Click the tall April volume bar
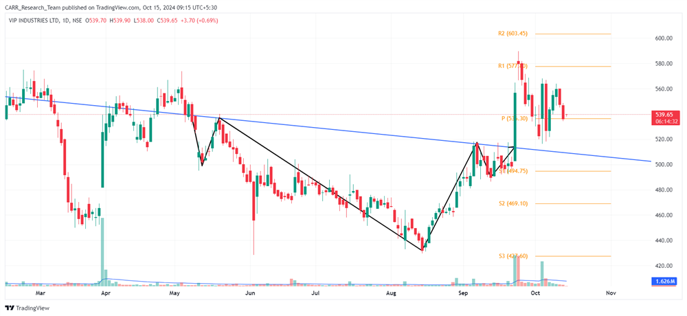 tap(102, 251)
